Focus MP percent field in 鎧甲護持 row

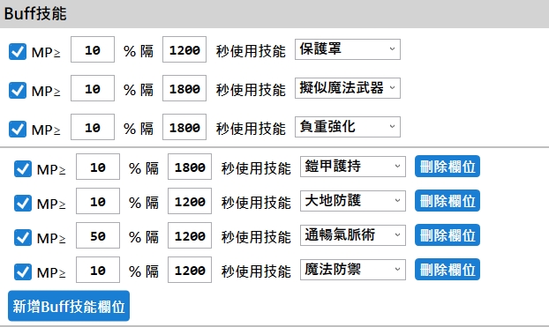pyautogui.click(x=98, y=167)
